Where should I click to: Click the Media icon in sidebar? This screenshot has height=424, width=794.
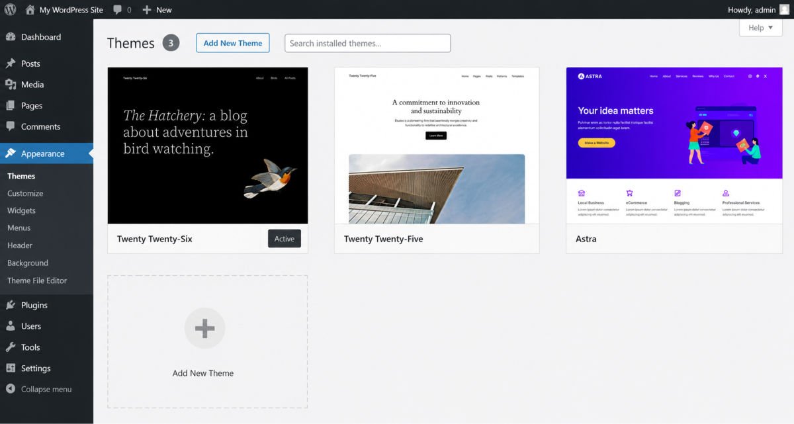(x=11, y=85)
